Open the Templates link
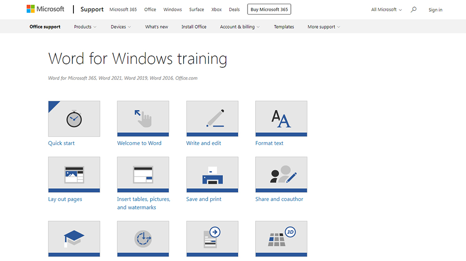 284,27
